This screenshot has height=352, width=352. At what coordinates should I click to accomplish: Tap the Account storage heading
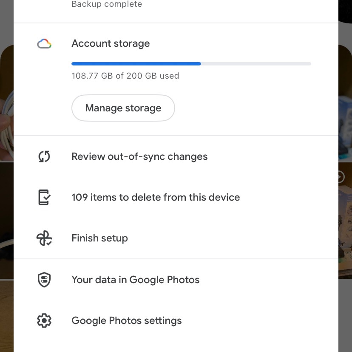(x=111, y=43)
